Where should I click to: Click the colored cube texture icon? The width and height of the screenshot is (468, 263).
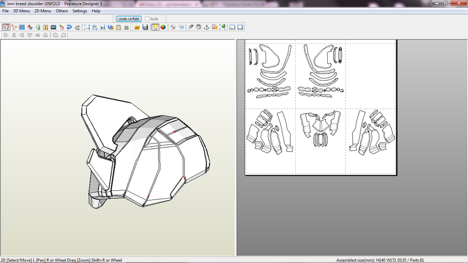coord(163,27)
